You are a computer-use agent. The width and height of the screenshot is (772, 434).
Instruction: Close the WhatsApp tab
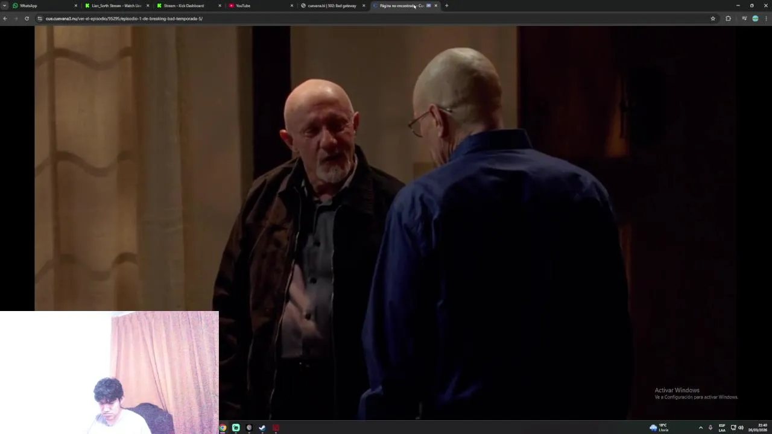coord(76,5)
